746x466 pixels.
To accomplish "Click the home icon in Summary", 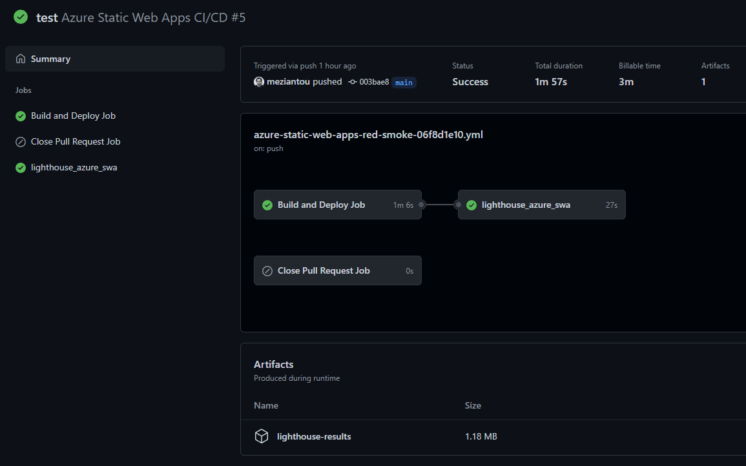I will point(21,59).
